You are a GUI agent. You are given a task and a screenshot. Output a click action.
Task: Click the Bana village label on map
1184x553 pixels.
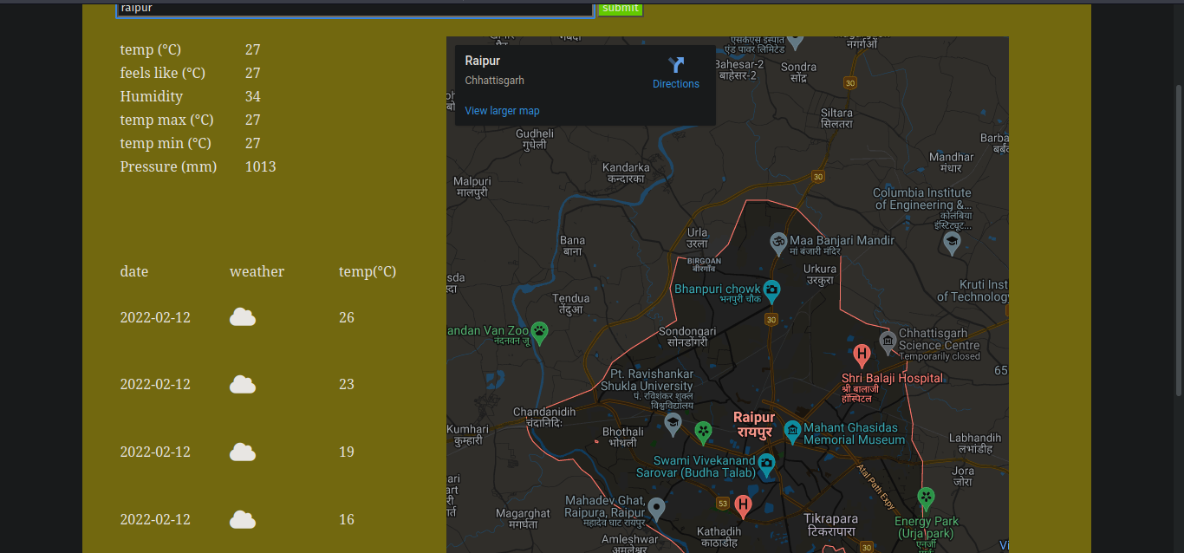coord(572,246)
